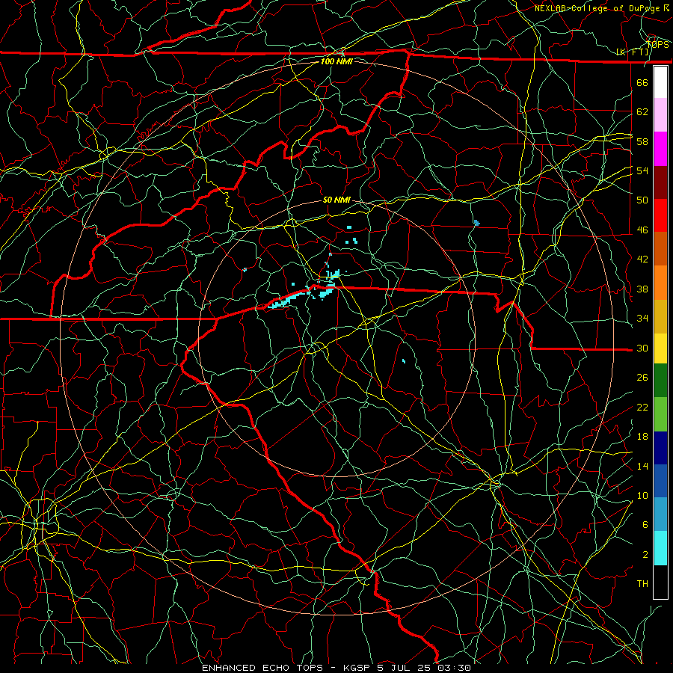Image resolution: width=673 pixels, height=673 pixels.
Task: Click the '26' scale label
Action: (x=642, y=378)
